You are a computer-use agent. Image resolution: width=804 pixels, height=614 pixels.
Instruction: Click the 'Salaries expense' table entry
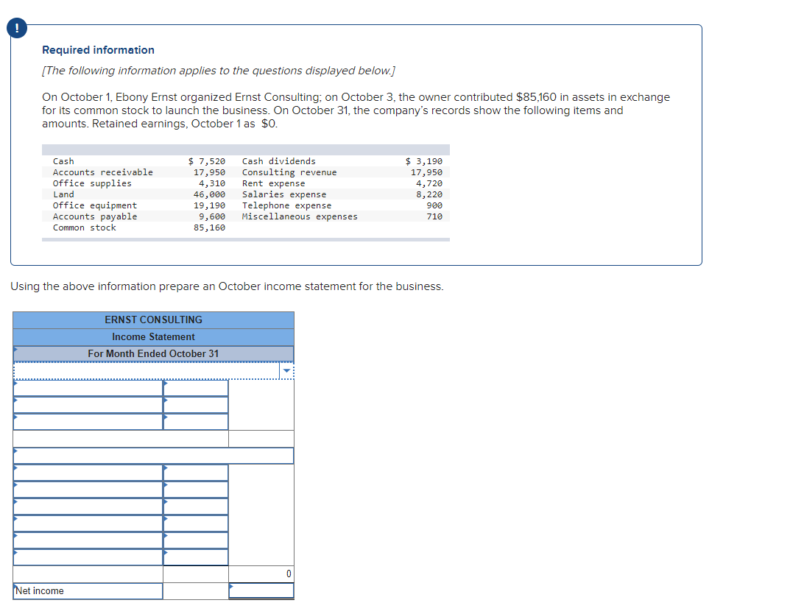(x=284, y=194)
